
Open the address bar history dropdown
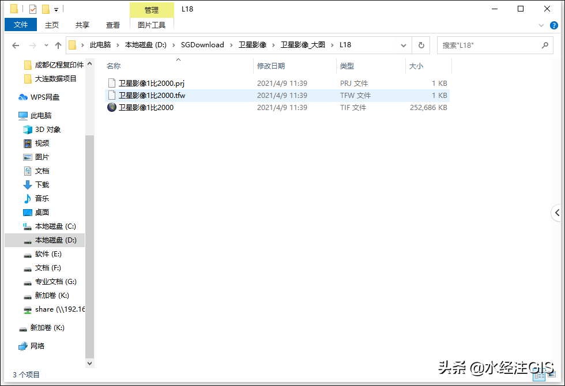point(403,44)
